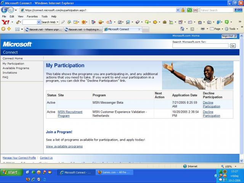Viewport: 244px width, 183px height.
Task: Click the green Refresh page icon
Action: 189,10
